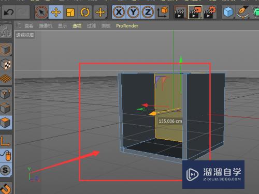Click the dotted grip icon before 查看

pyautogui.click(x=19, y=26)
